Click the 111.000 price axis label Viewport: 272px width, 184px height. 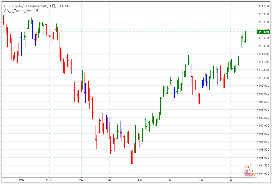[264, 62]
